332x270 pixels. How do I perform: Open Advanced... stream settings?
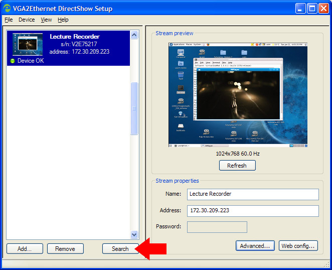(255, 246)
